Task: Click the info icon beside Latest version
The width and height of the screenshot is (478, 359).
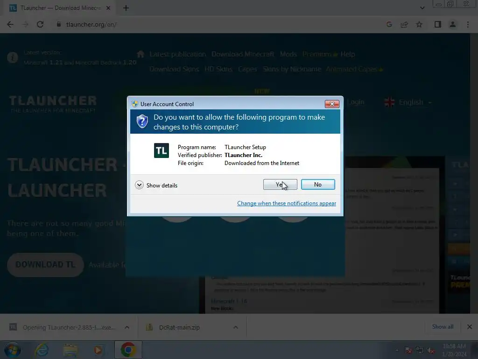Action: (13, 57)
